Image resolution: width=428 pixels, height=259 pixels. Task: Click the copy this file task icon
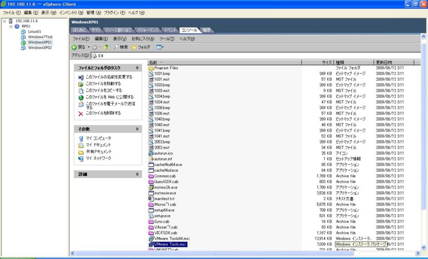coord(81,90)
